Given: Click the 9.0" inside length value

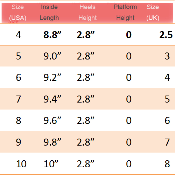Looking at the screenshot, I should pyautogui.click(x=52, y=56).
